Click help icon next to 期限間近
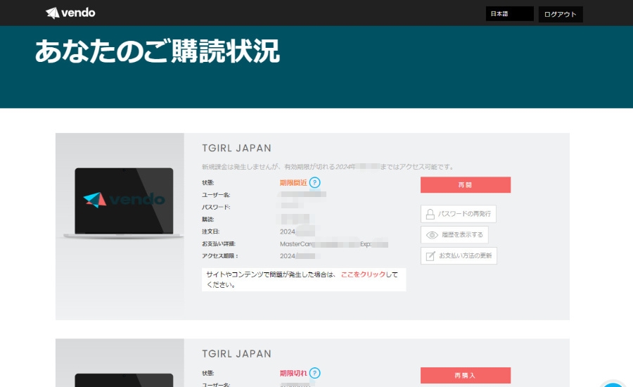Image resolution: width=633 pixels, height=387 pixels. [314, 182]
